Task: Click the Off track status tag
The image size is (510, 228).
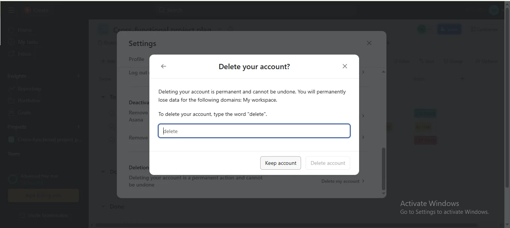Action: 425,140
